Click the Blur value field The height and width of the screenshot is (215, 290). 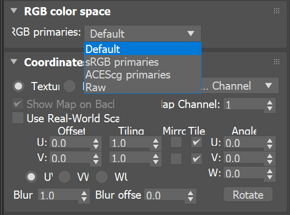[x=58, y=195]
